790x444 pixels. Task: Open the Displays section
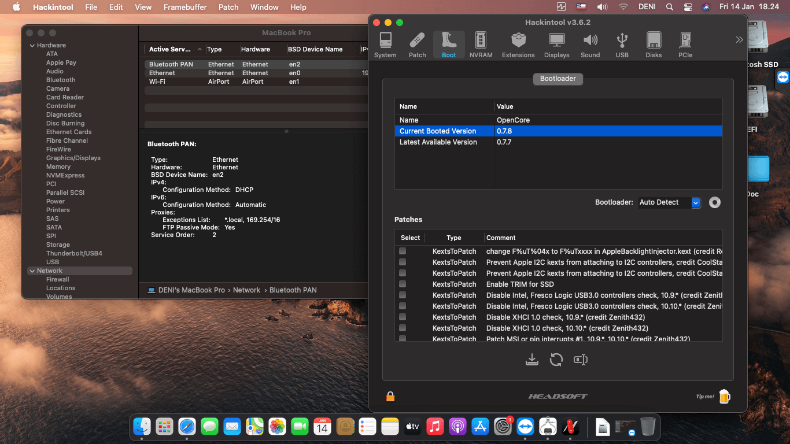(x=556, y=45)
